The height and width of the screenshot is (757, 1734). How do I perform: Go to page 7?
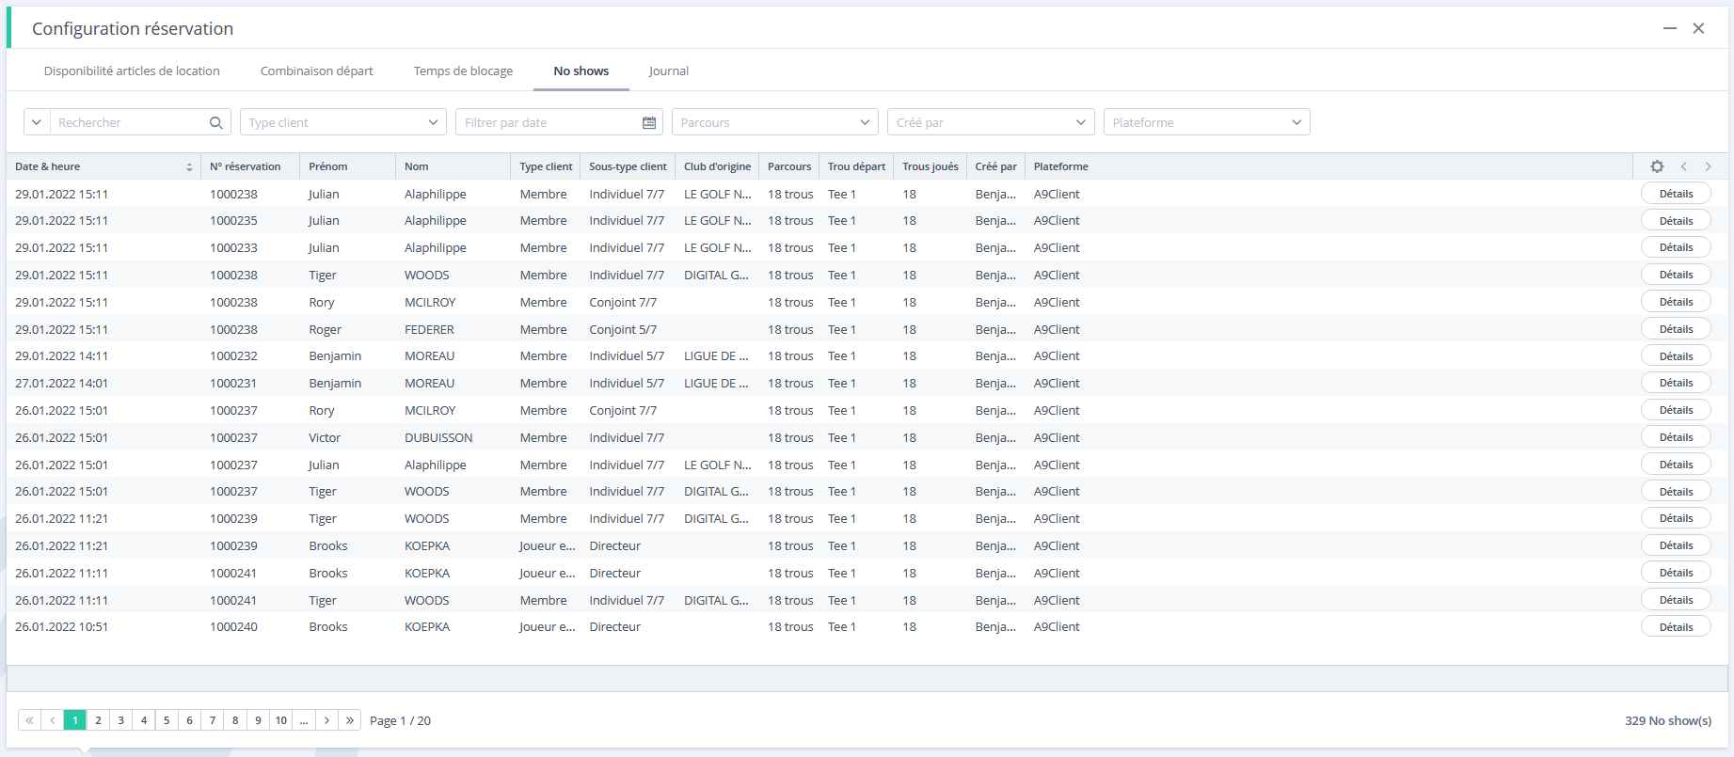click(x=213, y=720)
